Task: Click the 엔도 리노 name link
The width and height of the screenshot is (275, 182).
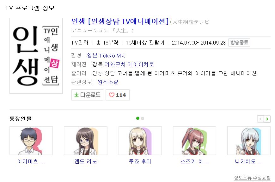Action: pos(86,161)
